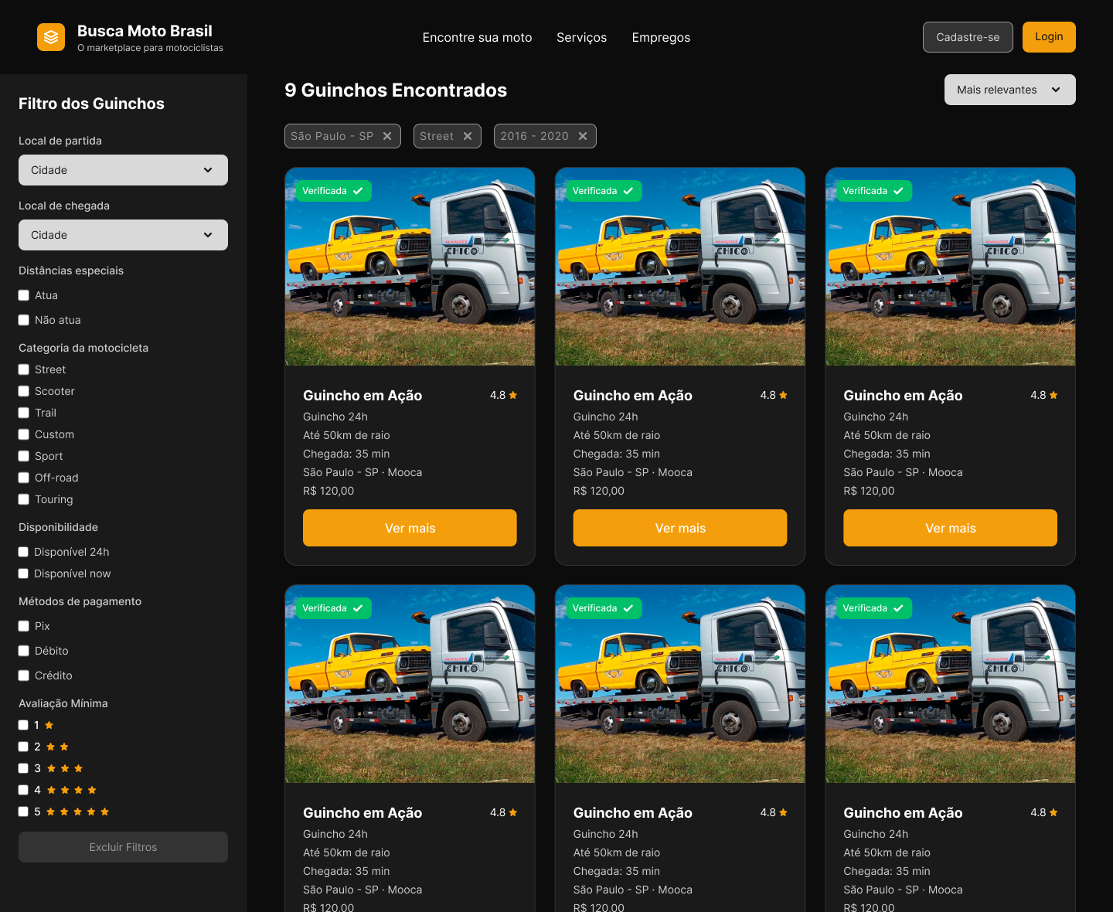Check the Sport category checkbox
The height and width of the screenshot is (912, 1113).
[24, 456]
